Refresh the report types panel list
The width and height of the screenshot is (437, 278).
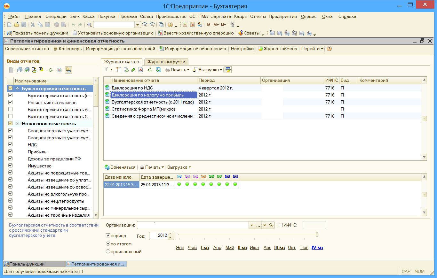click(50, 70)
